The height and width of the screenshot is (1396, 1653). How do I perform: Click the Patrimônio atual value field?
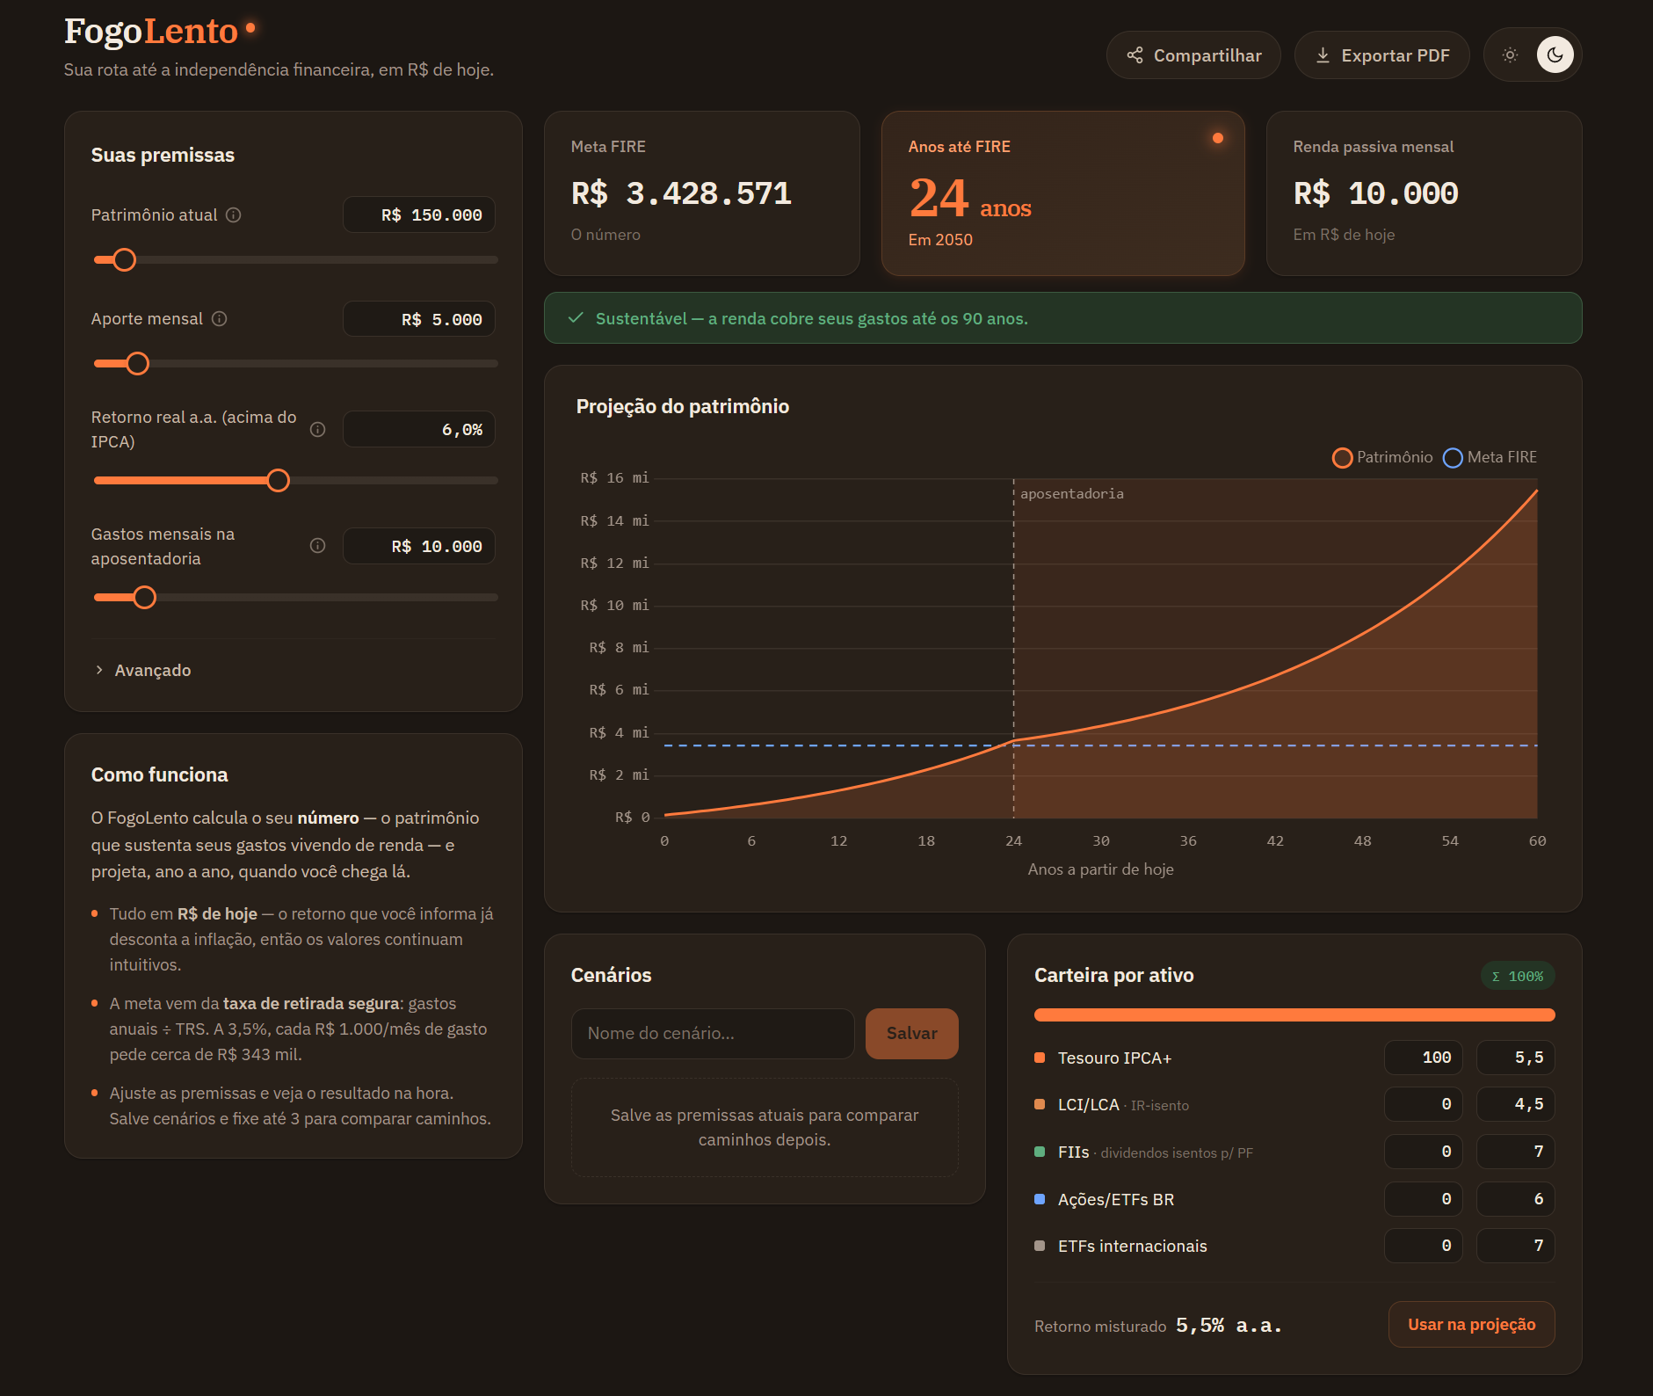point(419,215)
